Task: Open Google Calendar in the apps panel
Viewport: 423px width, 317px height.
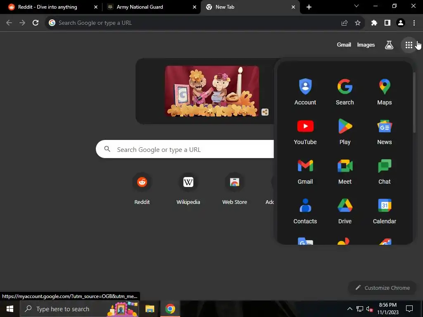Action: click(385, 211)
